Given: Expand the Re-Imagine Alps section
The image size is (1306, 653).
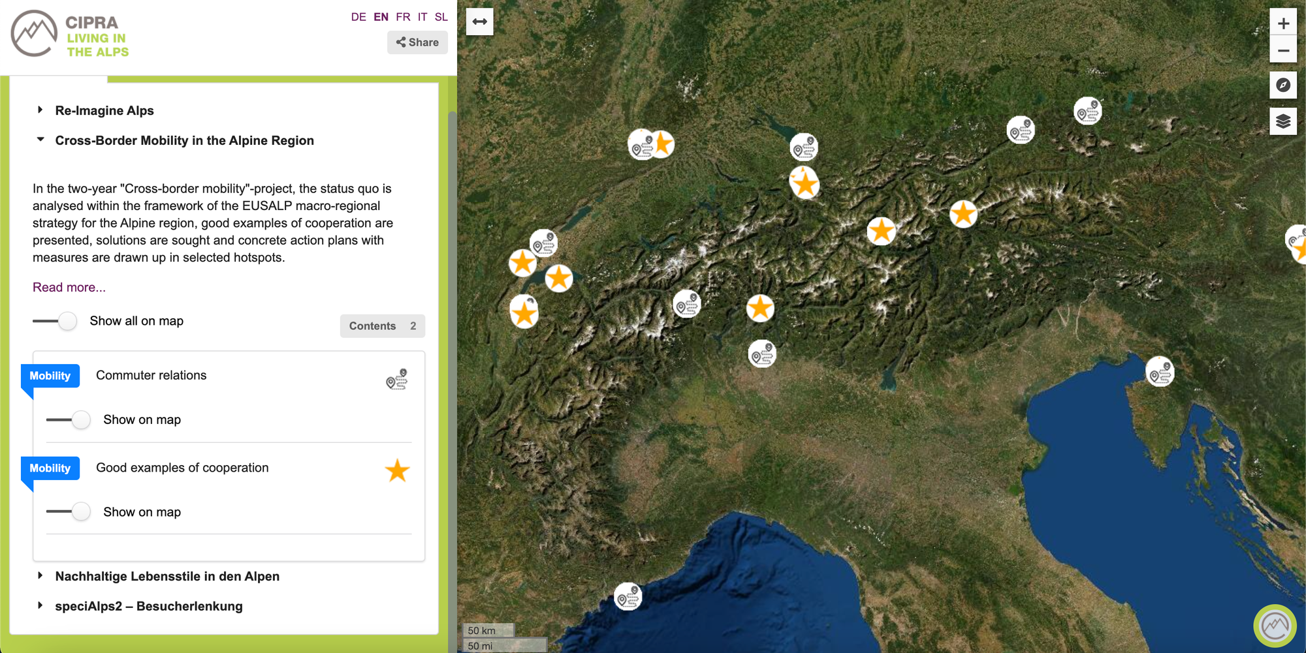Looking at the screenshot, I should coord(104,111).
